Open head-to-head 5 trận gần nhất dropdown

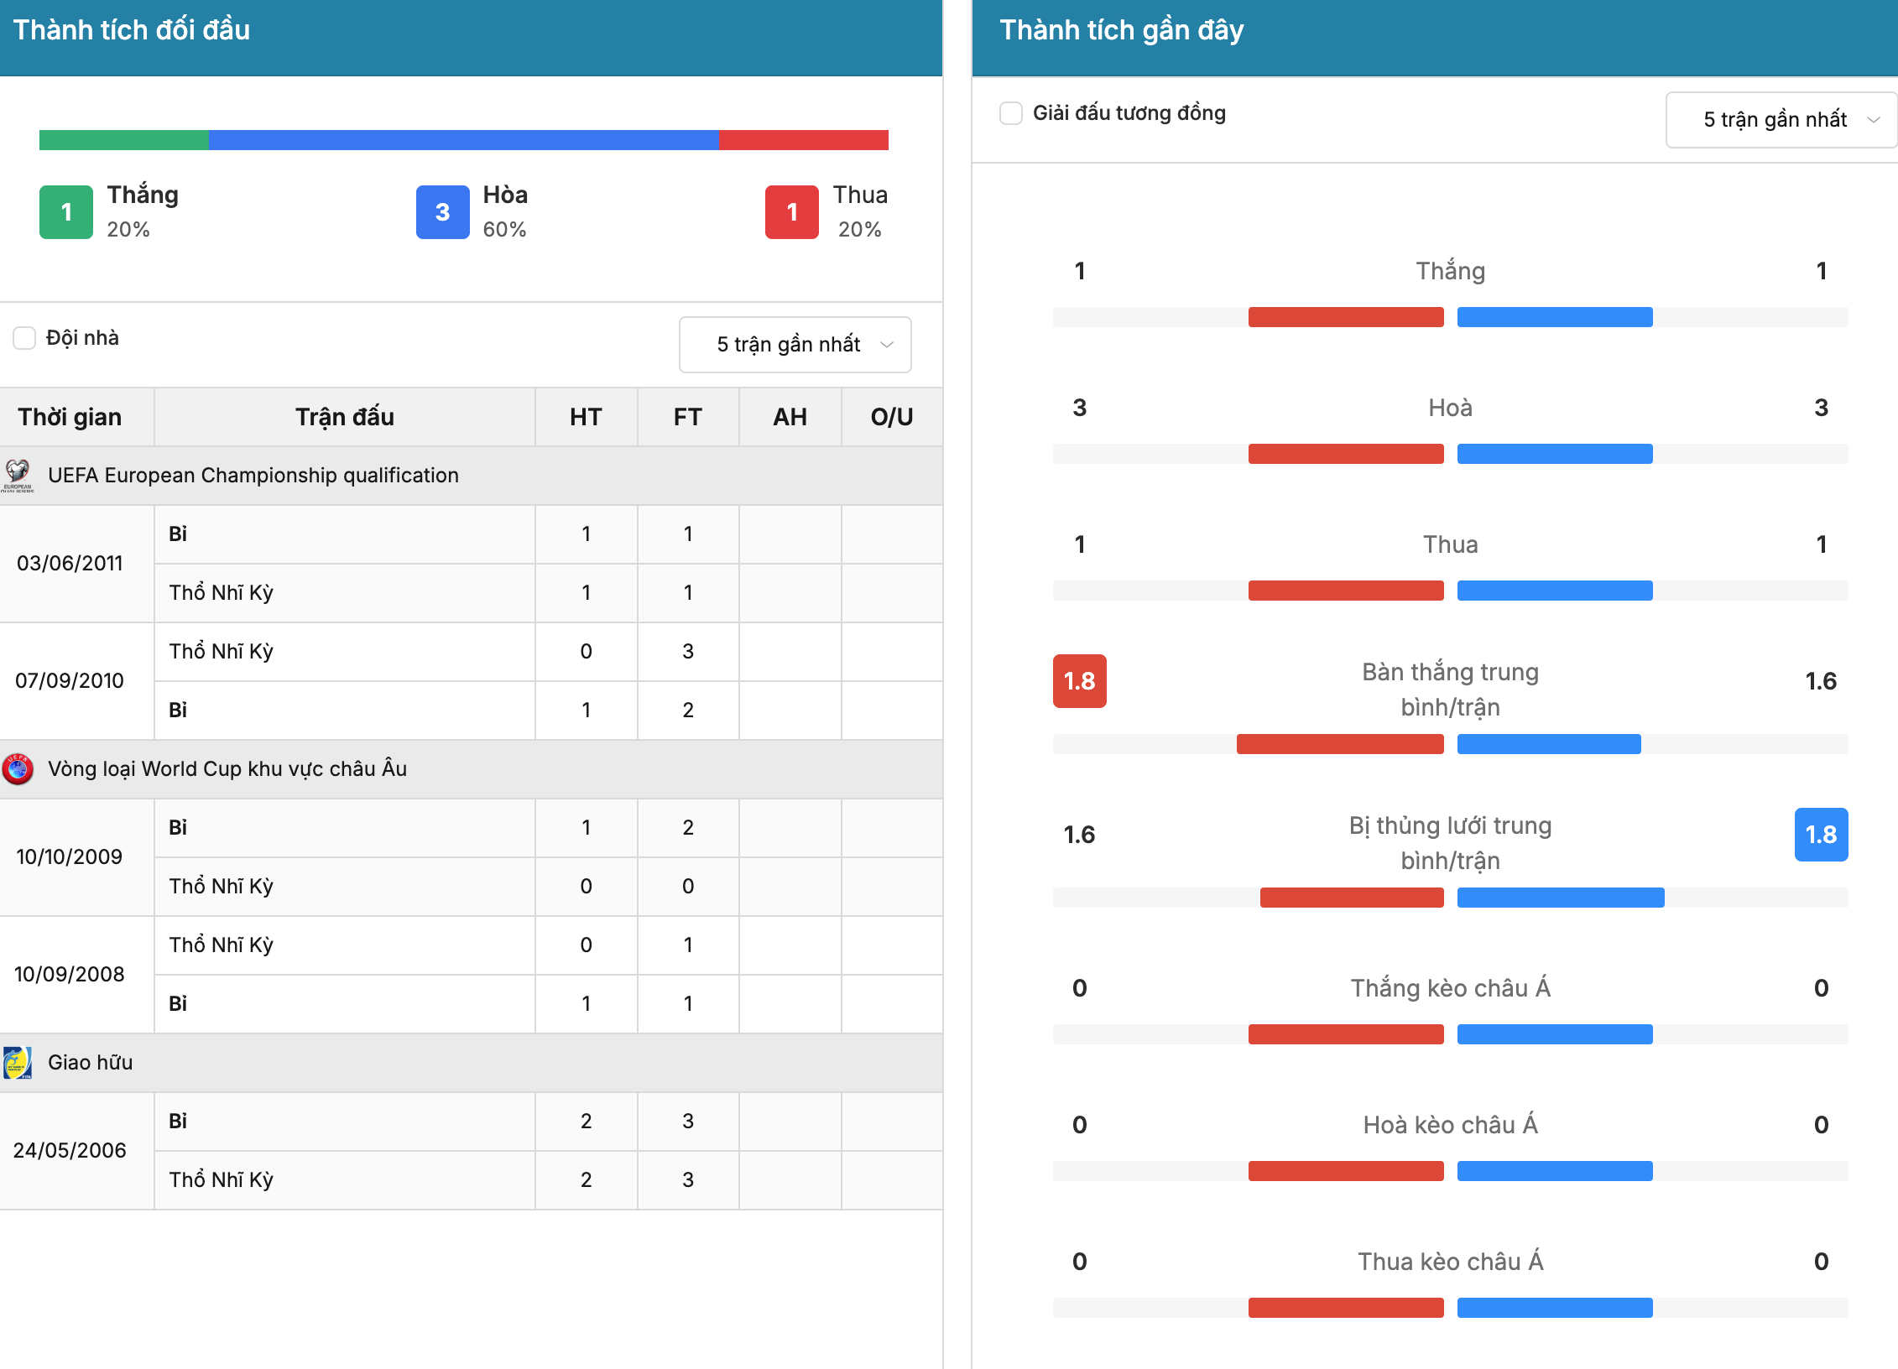coord(795,345)
